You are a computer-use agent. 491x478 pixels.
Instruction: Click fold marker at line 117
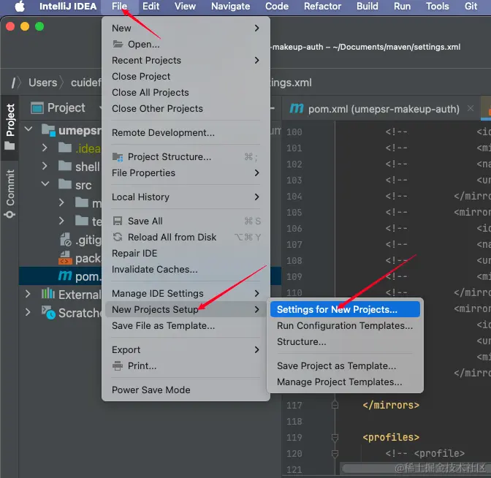coord(335,405)
